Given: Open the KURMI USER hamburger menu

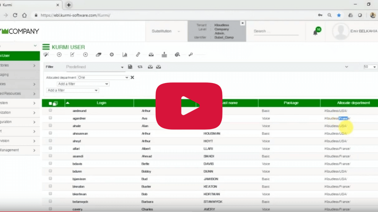Looking at the screenshot, I should point(46,47).
